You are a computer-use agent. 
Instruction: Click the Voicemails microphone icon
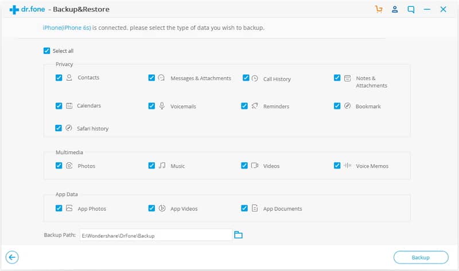162,105
